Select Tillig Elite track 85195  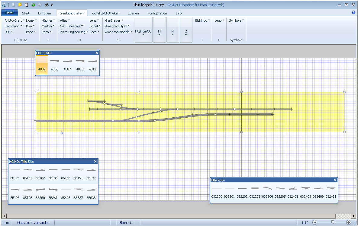point(15,193)
